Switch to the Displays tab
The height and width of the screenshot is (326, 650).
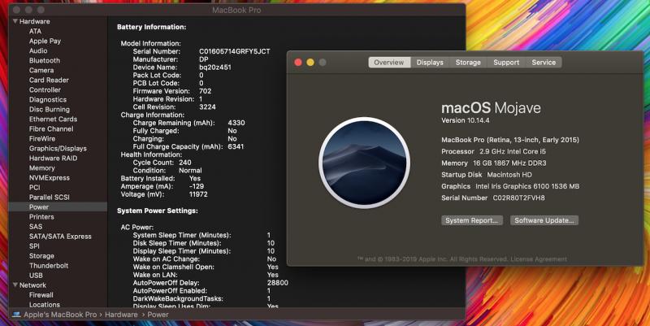pos(430,63)
